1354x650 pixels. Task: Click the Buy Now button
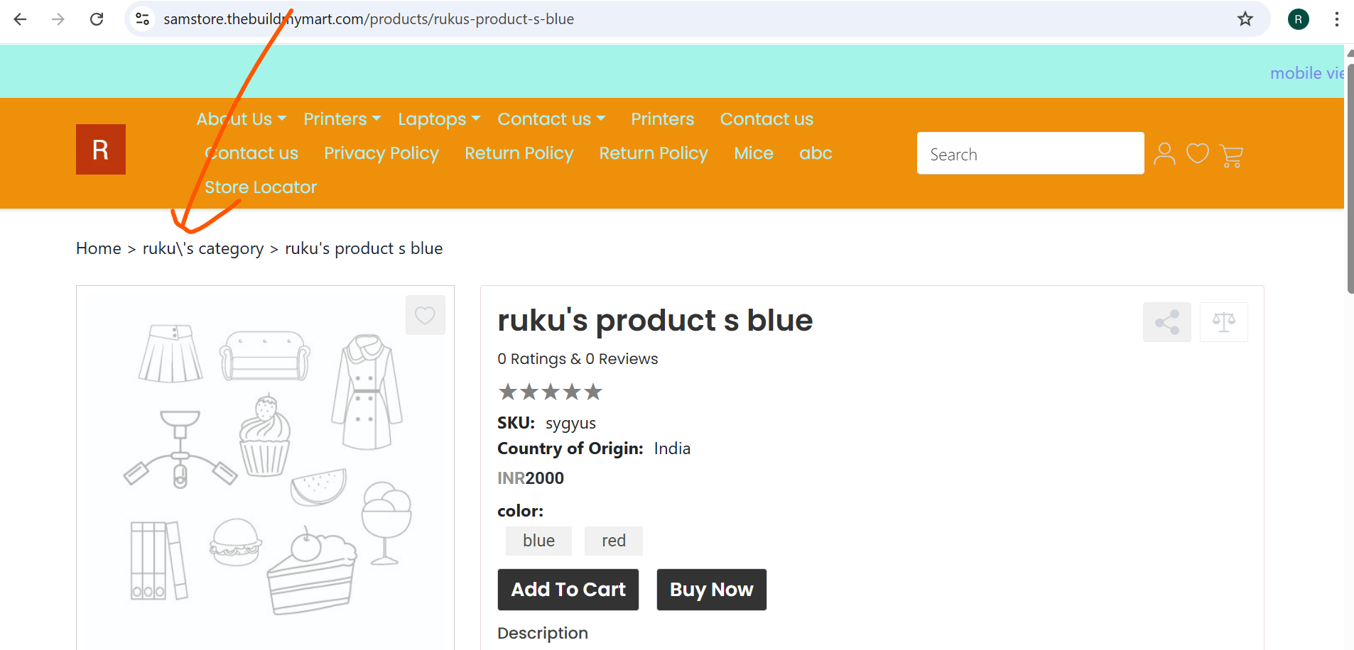712,590
